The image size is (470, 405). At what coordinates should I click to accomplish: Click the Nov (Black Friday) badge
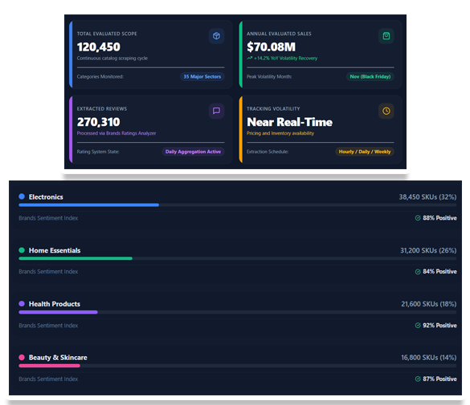tap(370, 76)
